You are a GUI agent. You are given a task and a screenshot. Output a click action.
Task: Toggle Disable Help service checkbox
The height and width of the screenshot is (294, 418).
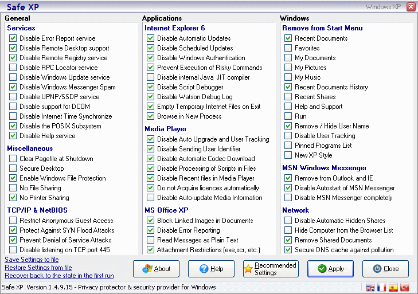point(13,135)
